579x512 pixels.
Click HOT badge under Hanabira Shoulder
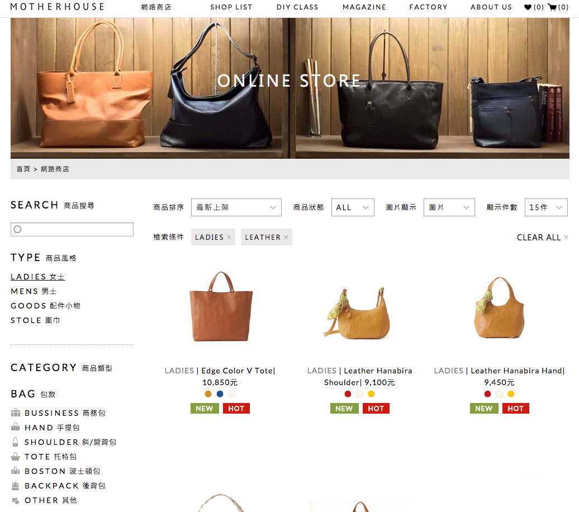(x=376, y=408)
